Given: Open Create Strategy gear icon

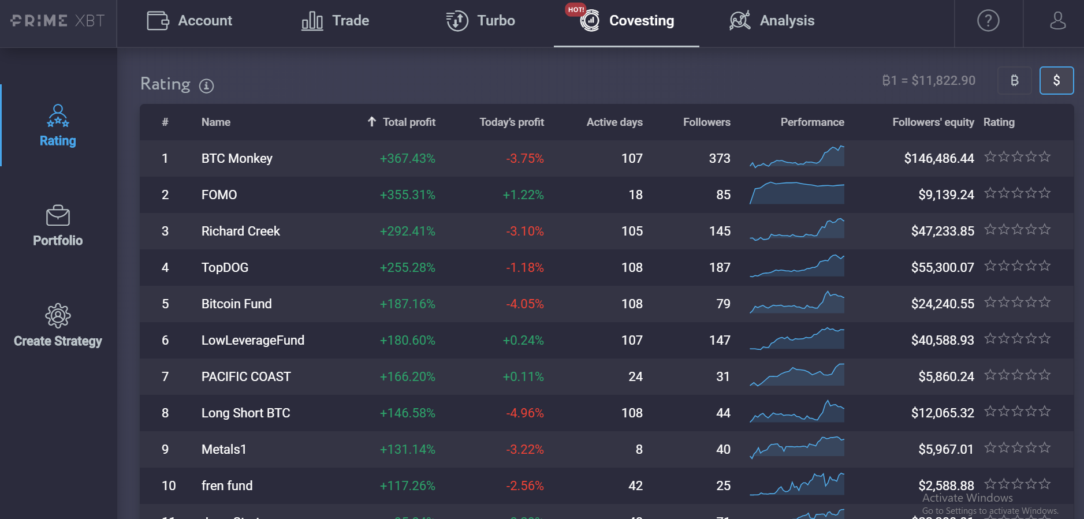Looking at the screenshot, I should pyautogui.click(x=58, y=316).
